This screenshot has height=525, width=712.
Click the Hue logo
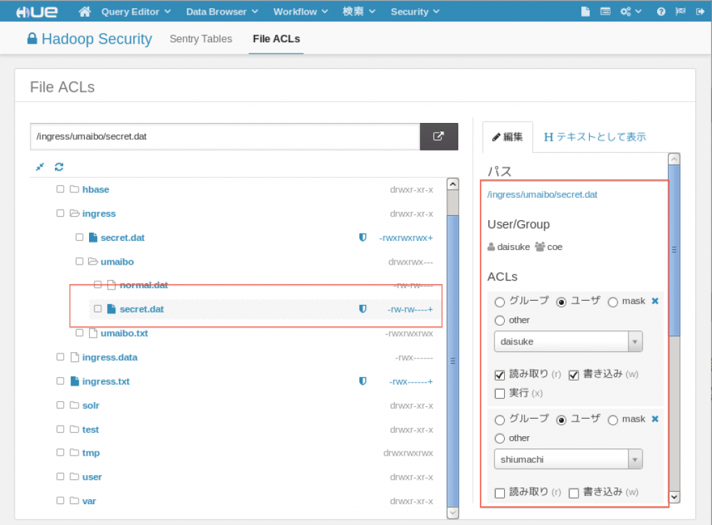[37, 12]
